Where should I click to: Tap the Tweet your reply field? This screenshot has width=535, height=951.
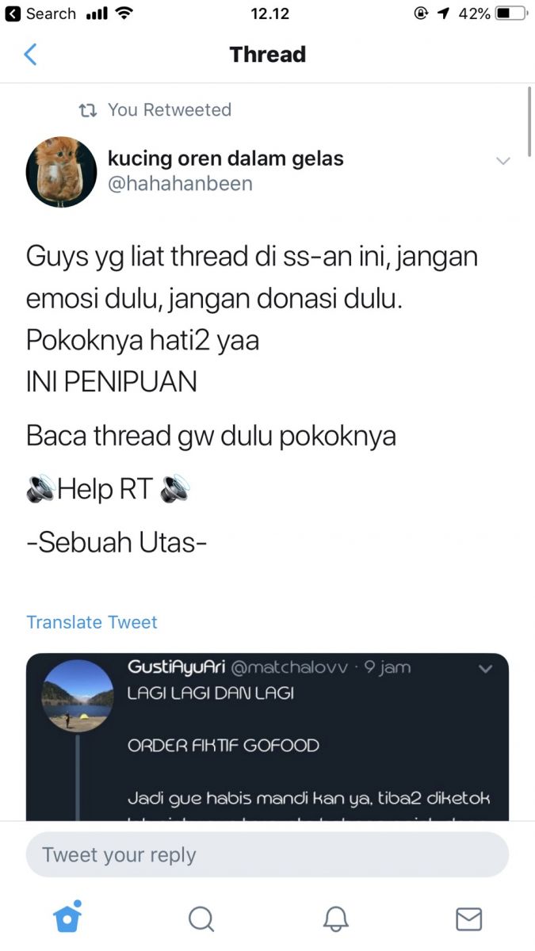[267, 854]
